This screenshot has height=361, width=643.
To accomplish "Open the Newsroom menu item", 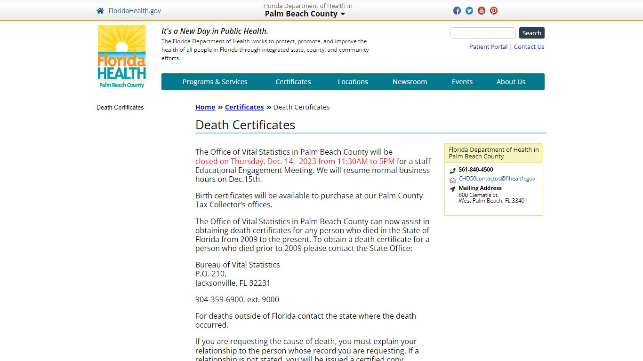I will click(x=410, y=82).
